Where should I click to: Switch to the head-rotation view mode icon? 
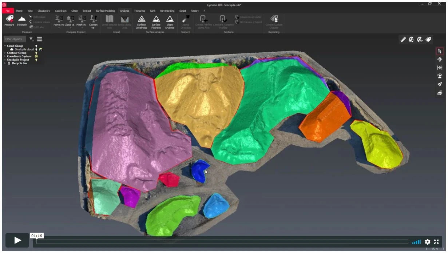coord(440,76)
